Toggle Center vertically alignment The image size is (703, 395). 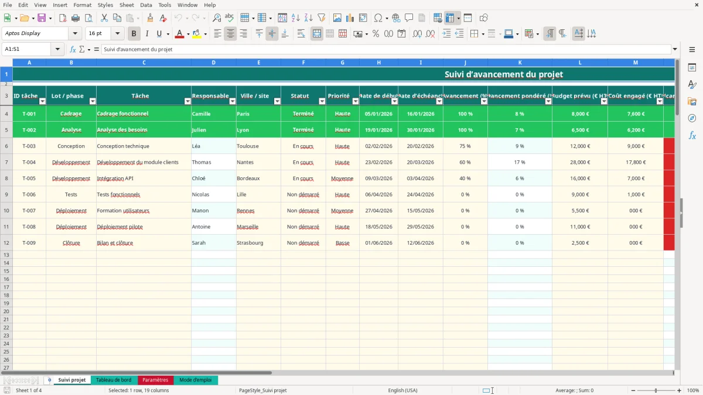click(x=272, y=33)
